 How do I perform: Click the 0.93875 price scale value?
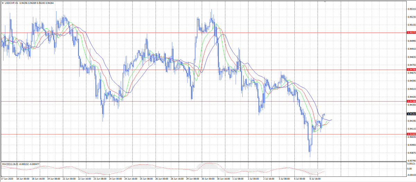(x=411, y=153)
